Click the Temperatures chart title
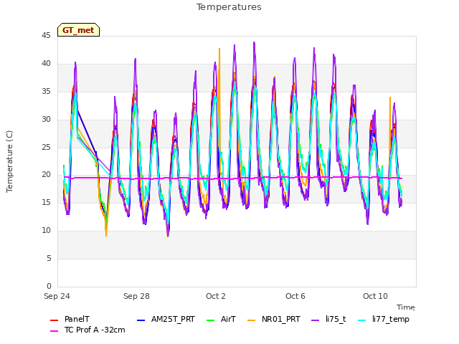Screen dimensions: 459x344 [229, 7]
